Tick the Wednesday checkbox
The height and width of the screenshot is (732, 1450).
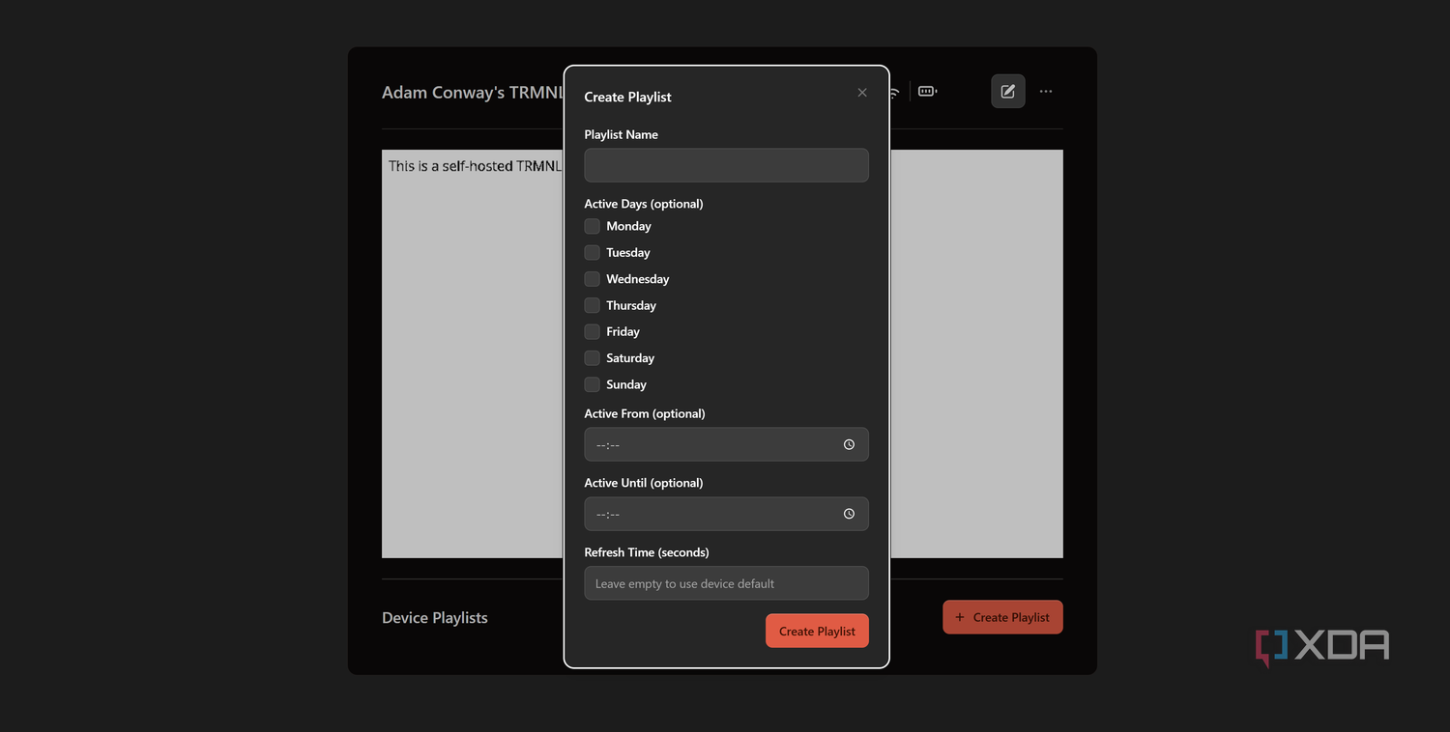(593, 279)
